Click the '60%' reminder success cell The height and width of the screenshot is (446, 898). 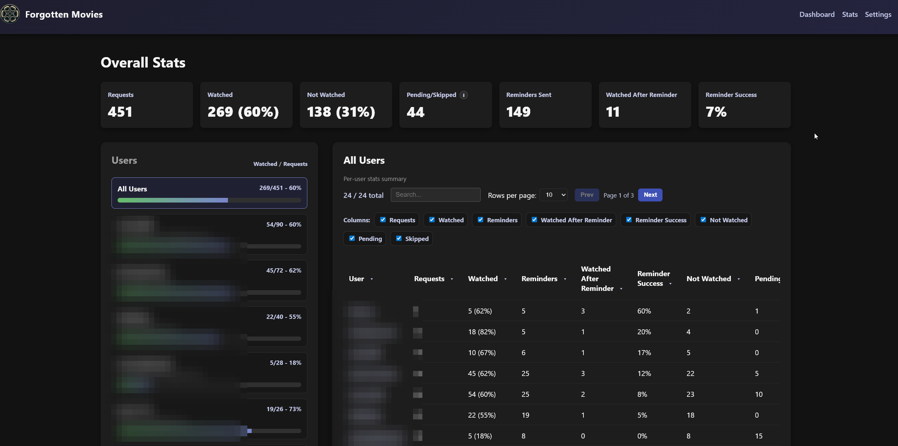point(644,311)
